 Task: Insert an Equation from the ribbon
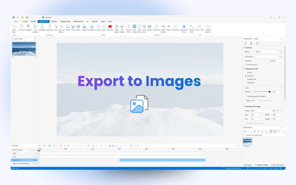tap(50, 28)
